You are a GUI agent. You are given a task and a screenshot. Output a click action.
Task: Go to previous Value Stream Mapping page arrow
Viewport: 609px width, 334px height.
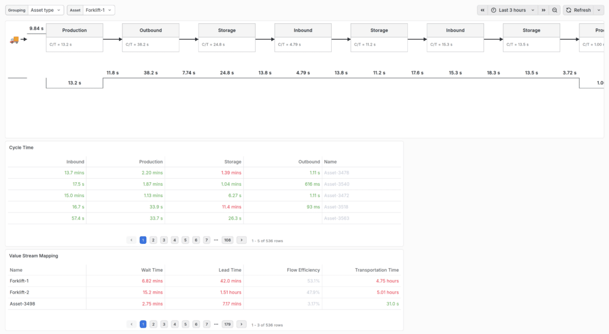pyautogui.click(x=131, y=325)
